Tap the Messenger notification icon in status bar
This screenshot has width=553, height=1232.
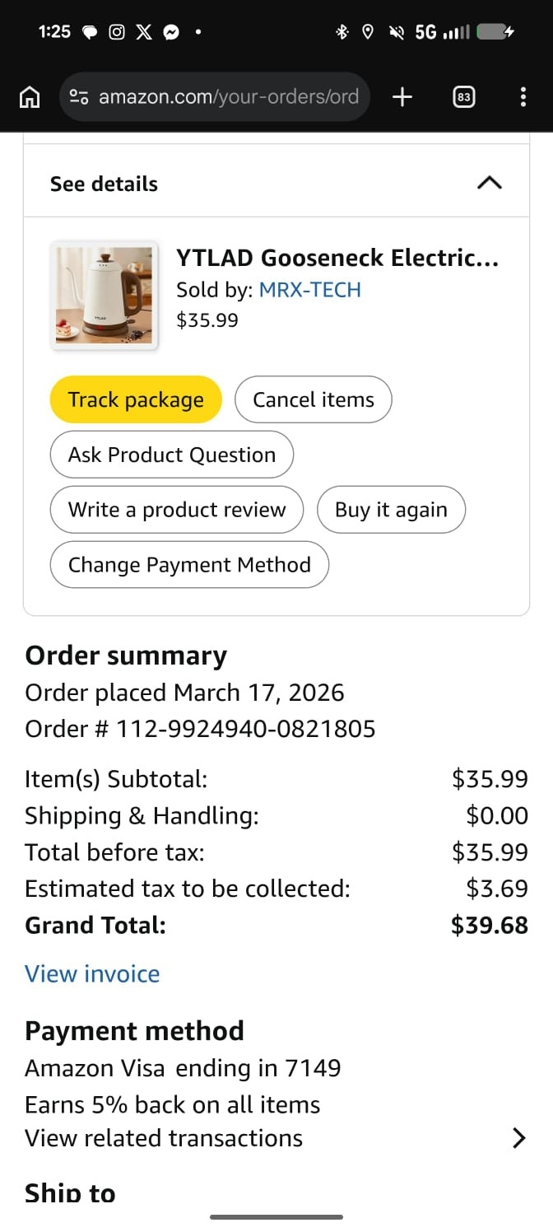[171, 32]
